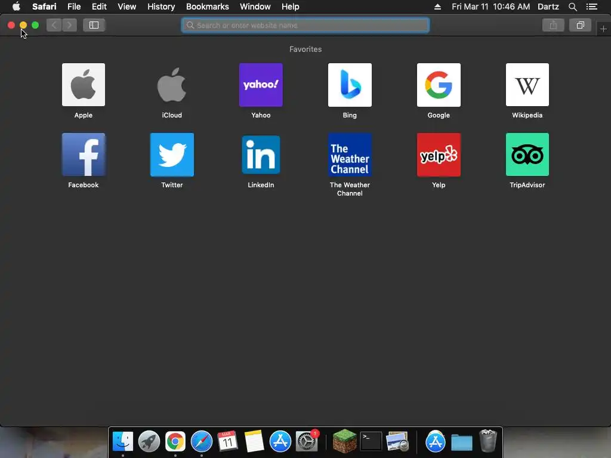Go back with the back arrow
611x458 pixels.
click(x=54, y=25)
